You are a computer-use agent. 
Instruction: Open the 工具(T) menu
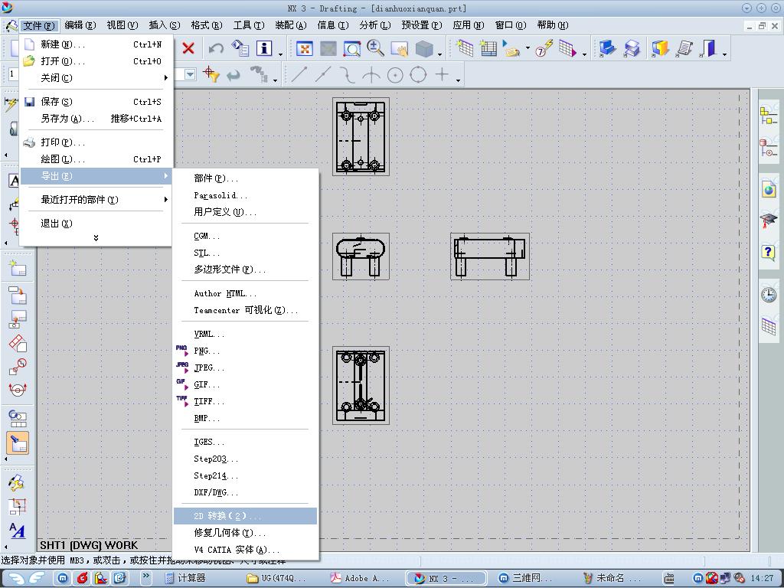pos(249,25)
